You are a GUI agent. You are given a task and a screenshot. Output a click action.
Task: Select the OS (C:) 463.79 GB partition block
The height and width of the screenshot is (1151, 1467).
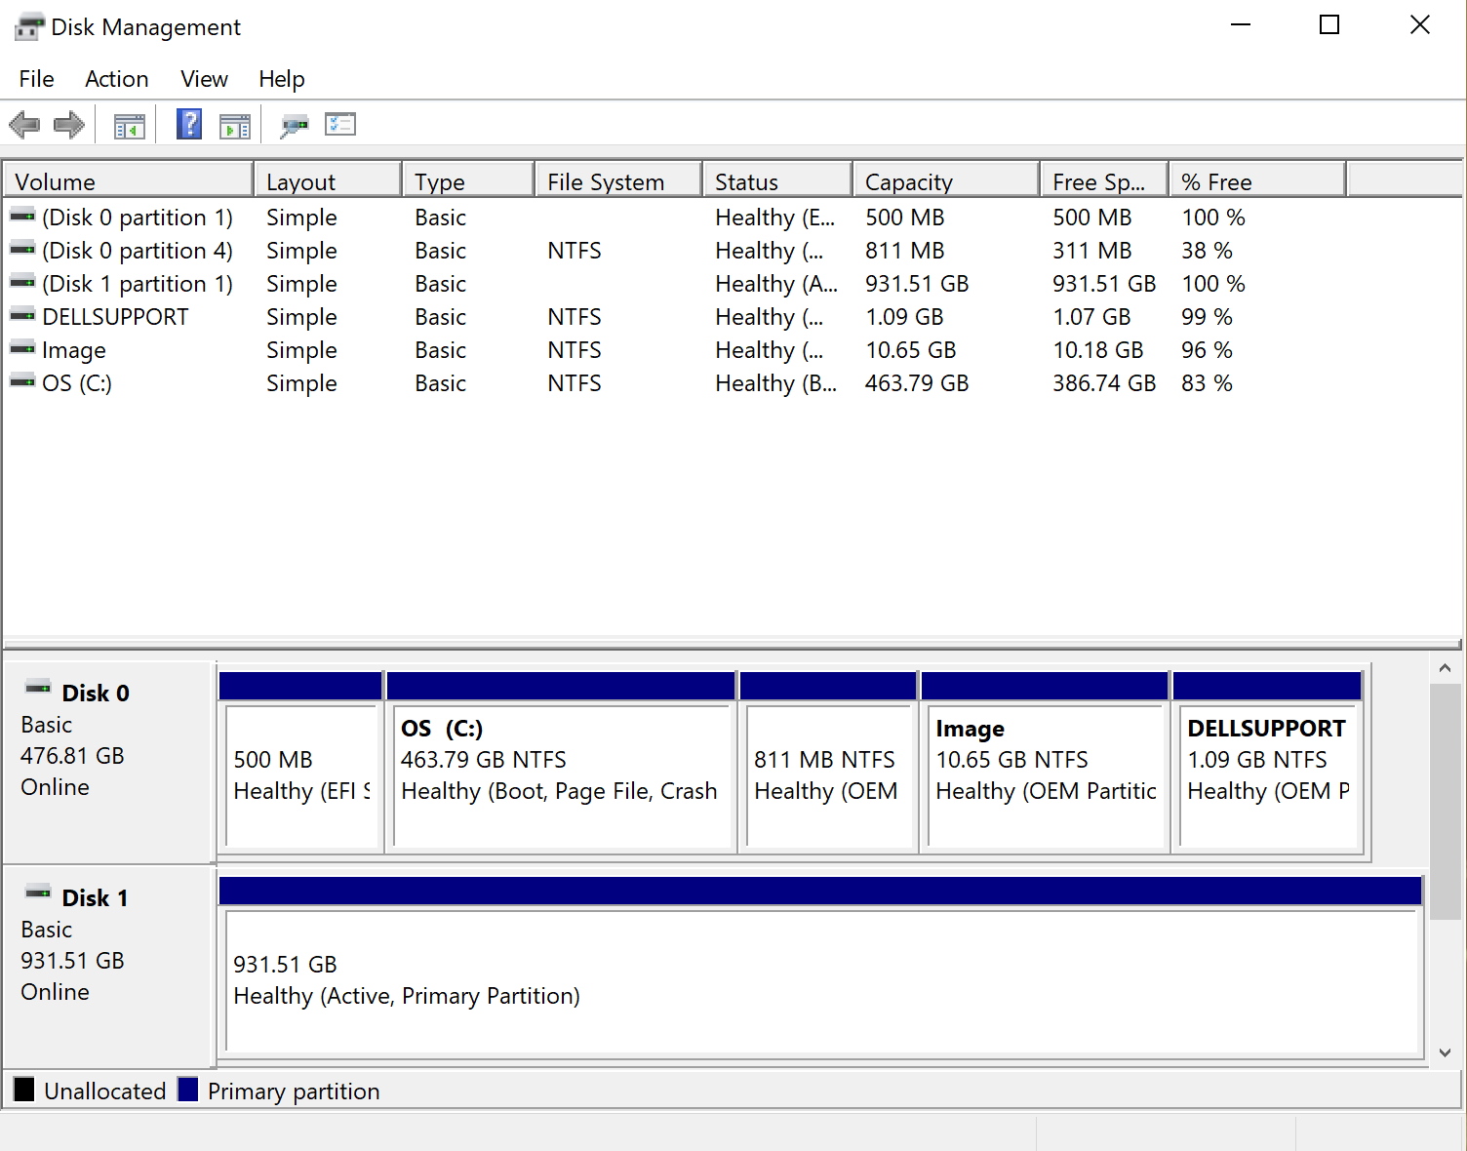pos(561,763)
